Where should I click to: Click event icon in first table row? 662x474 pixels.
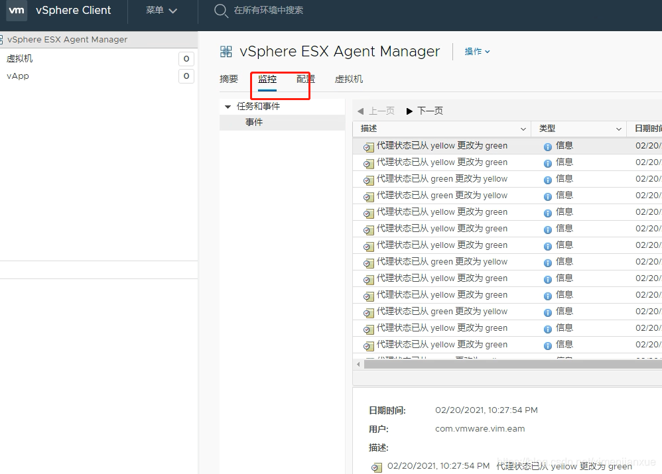(369, 147)
